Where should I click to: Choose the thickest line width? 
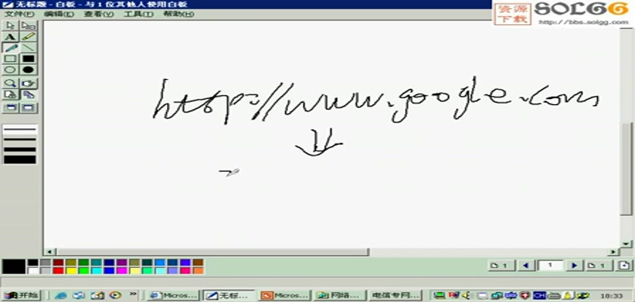[x=20, y=159]
